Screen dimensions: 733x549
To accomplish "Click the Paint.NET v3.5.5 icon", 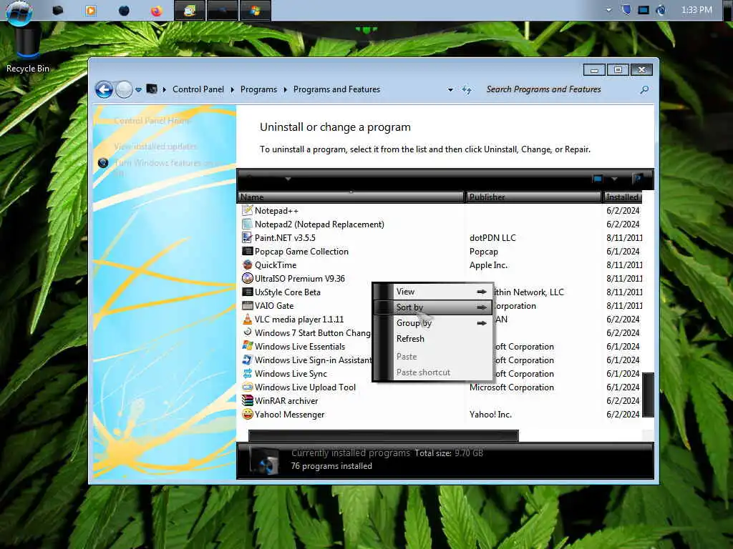I will [247, 237].
